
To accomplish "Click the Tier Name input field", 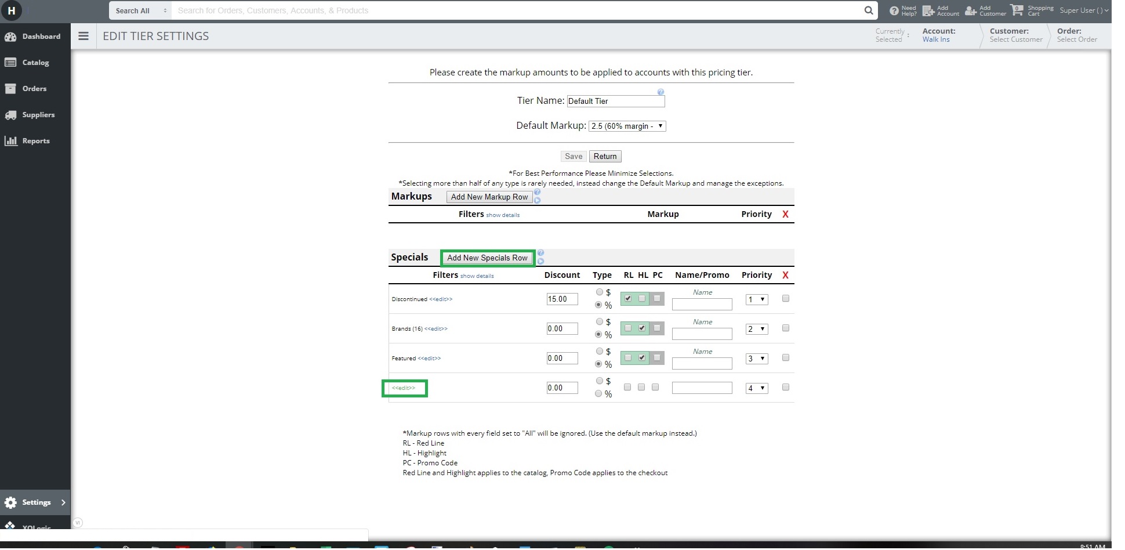I will [616, 101].
